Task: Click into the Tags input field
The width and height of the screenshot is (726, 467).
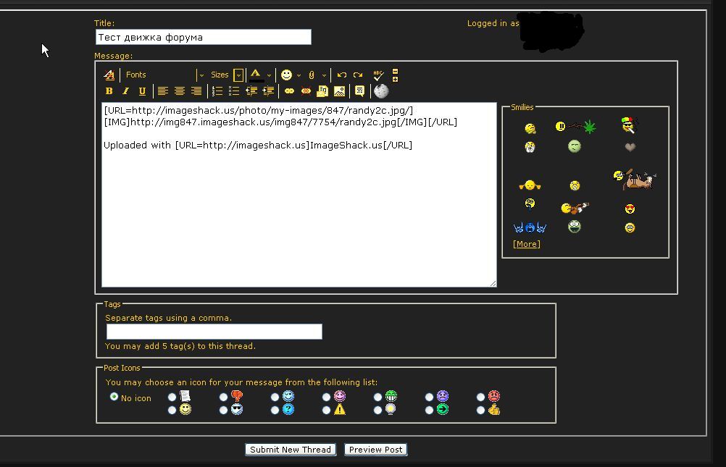Action: pyautogui.click(x=214, y=332)
